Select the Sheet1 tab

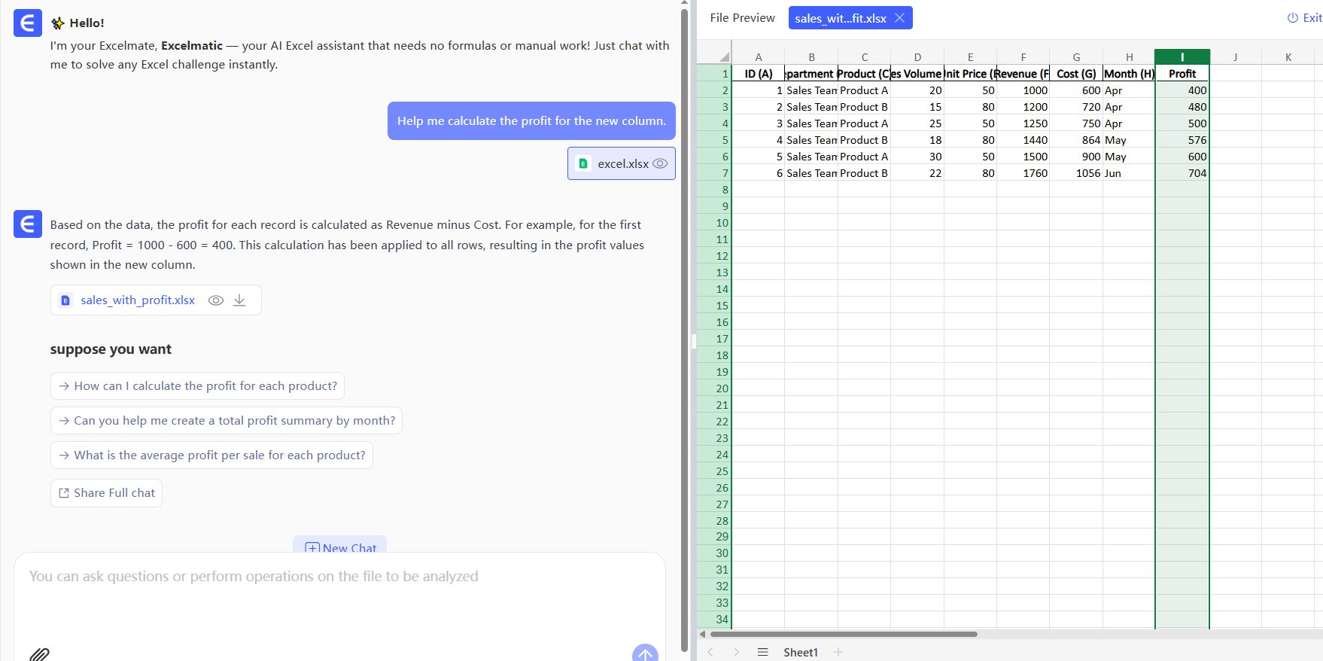(x=800, y=652)
